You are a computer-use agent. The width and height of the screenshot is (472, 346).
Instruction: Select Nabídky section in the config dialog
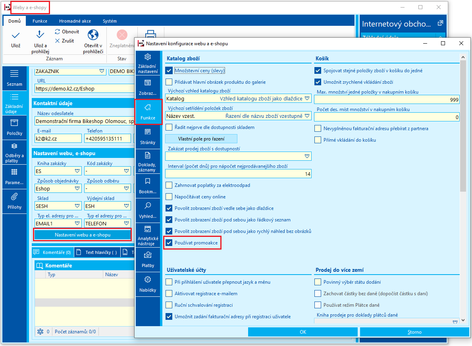tap(148, 284)
